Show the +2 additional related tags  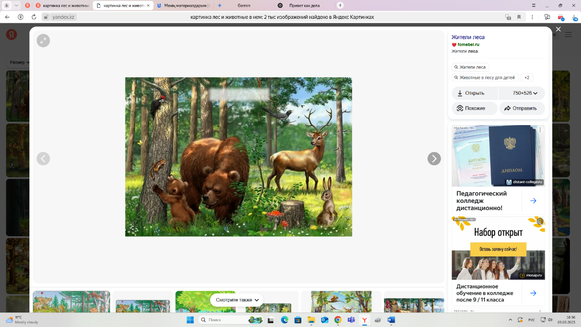(x=526, y=77)
